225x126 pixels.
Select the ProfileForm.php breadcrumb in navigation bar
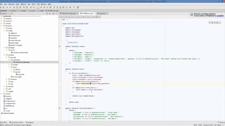click(x=52, y=10)
